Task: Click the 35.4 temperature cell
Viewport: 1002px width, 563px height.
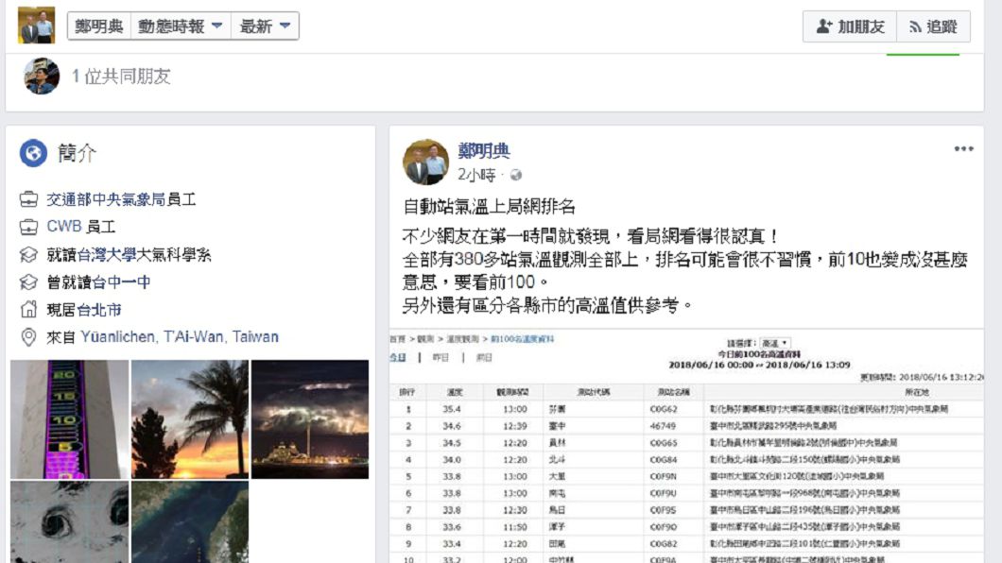Action: (x=452, y=409)
